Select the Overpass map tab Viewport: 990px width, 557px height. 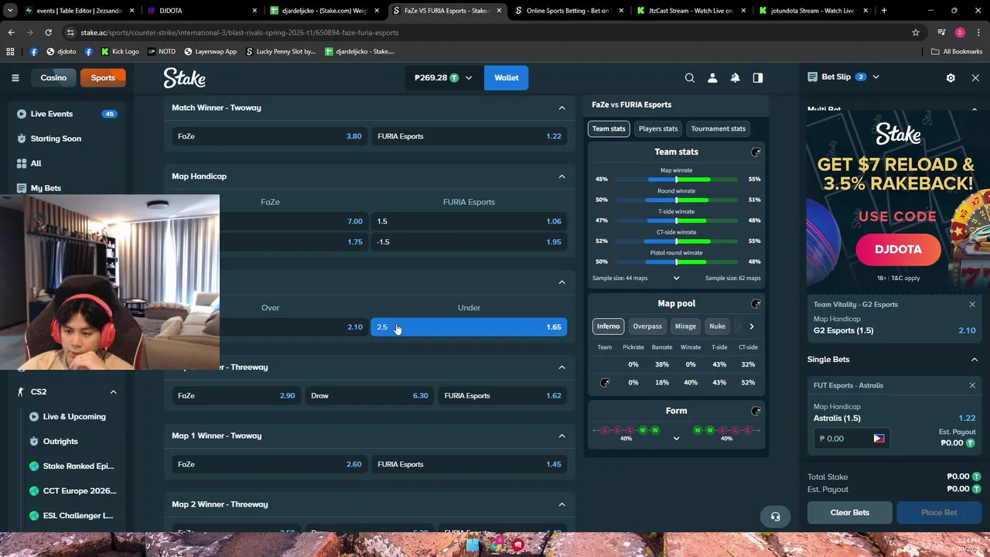click(647, 326)
